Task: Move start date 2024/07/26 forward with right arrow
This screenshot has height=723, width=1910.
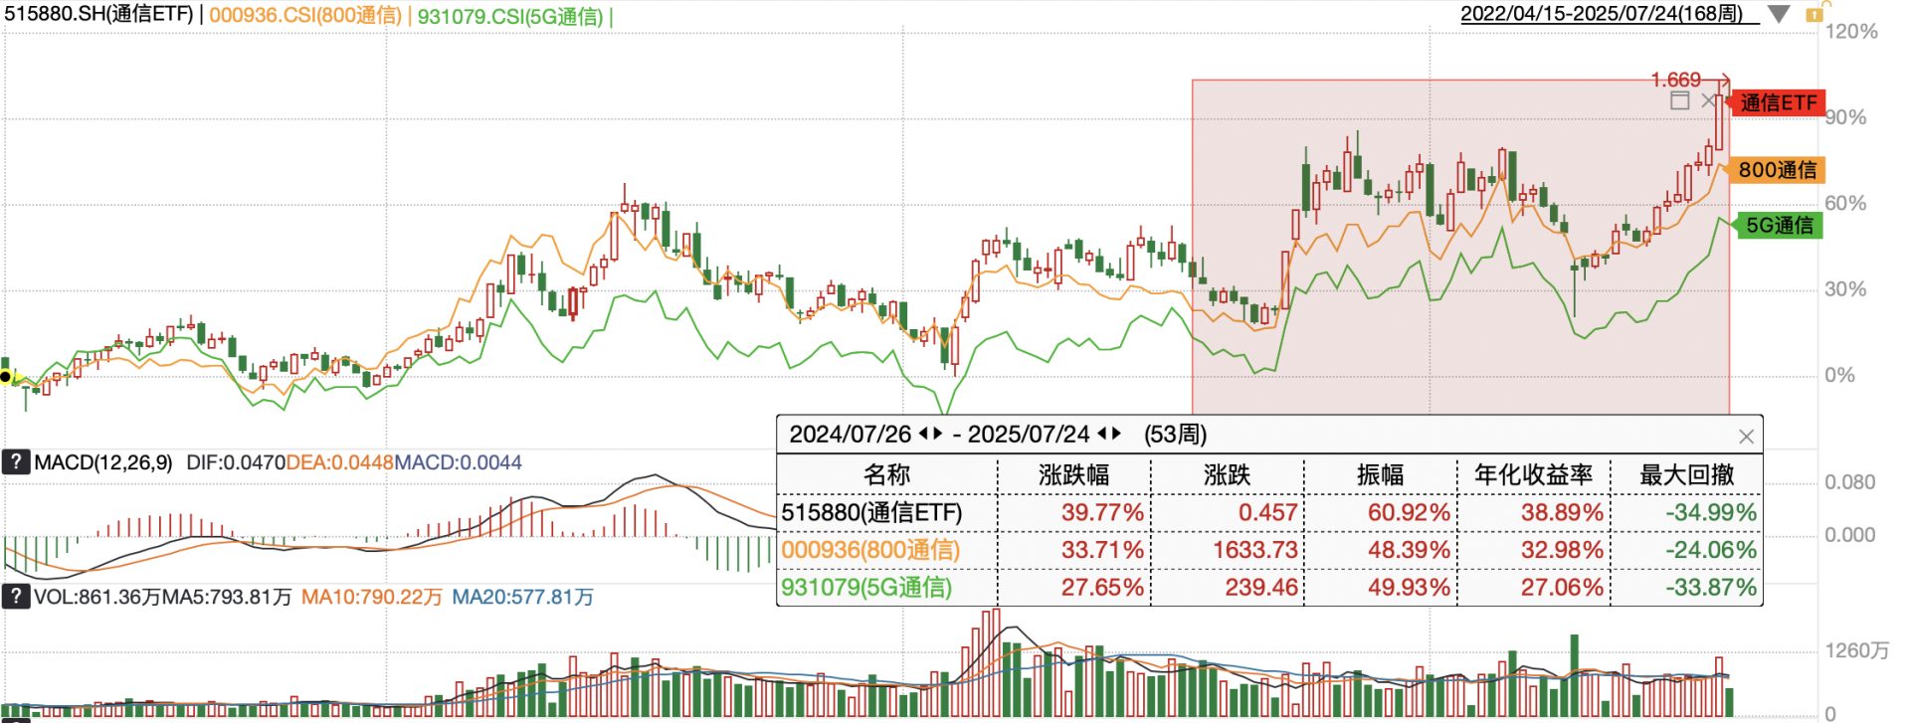Action: click(938, 435)
